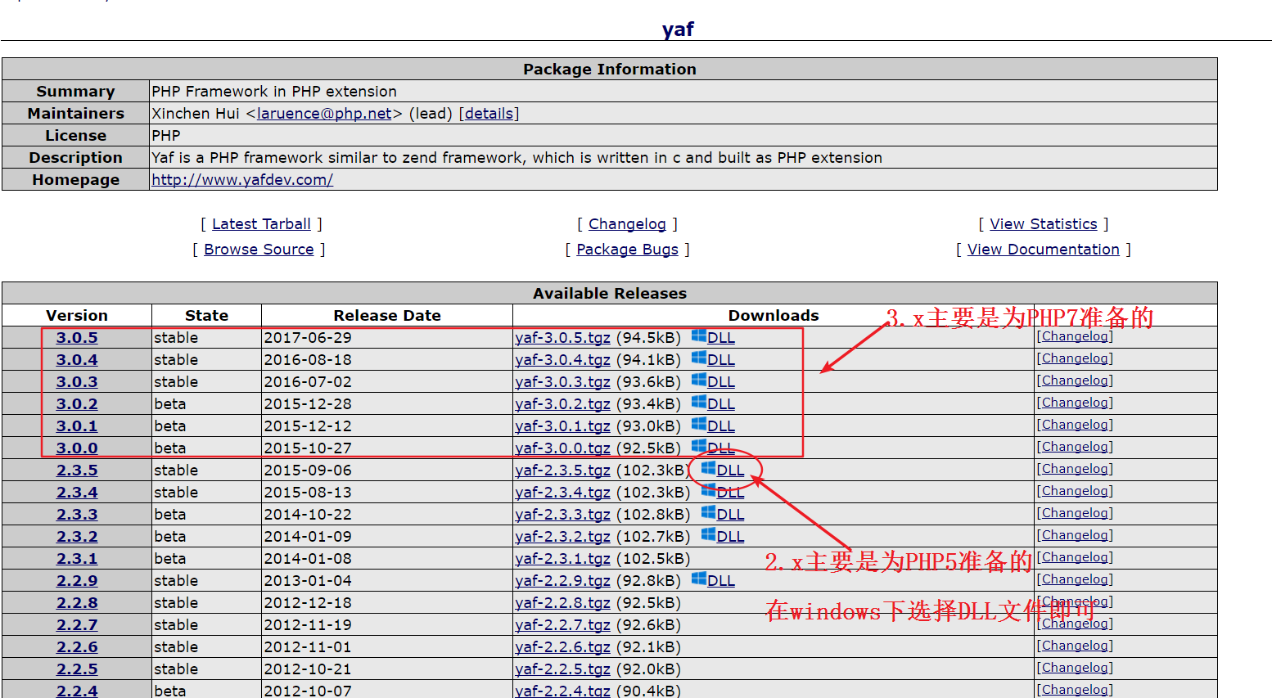The image size is (1272, 698).
Task: Click the Windows DLL icon for yaf-3.0.5
Action: (x=698, y=335)
